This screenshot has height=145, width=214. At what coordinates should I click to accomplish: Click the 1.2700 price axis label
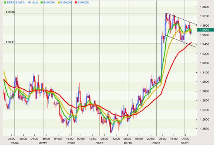(204, 110)
